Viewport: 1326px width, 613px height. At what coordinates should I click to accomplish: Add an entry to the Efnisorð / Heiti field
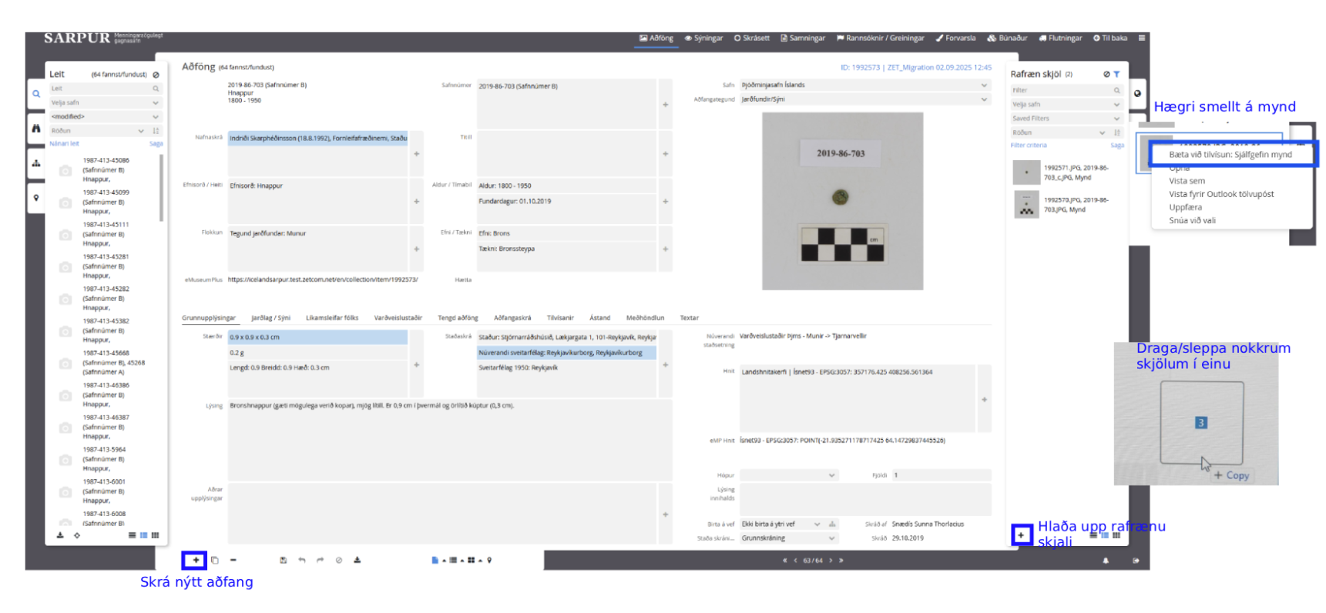pos(417,202)
